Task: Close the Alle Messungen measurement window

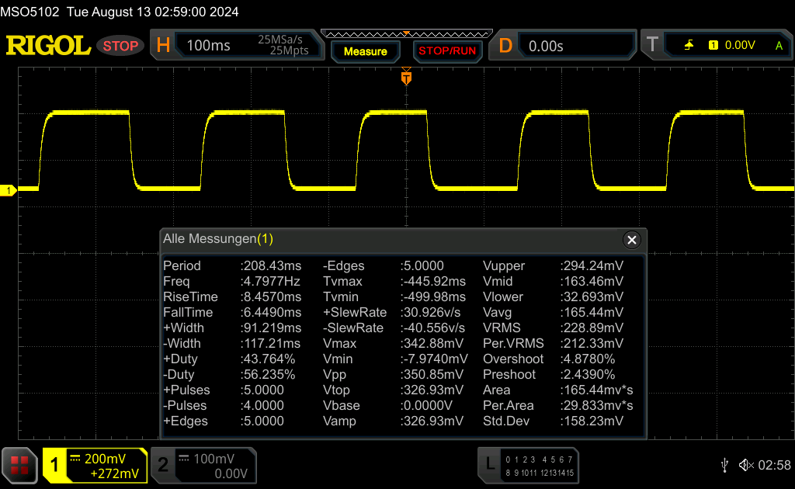Action: (631, 240)
